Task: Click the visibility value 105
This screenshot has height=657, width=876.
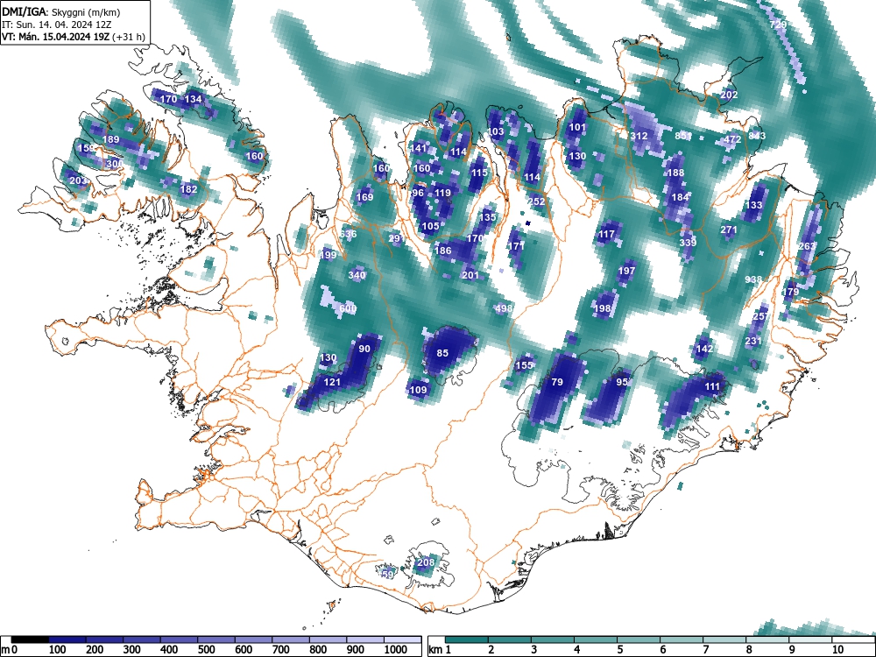Action: tap(430, 226)
